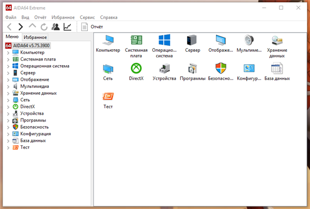Expand the Сеть tree node chevron
The height and width of the screenshot is (209, 310).
[8, 100]
